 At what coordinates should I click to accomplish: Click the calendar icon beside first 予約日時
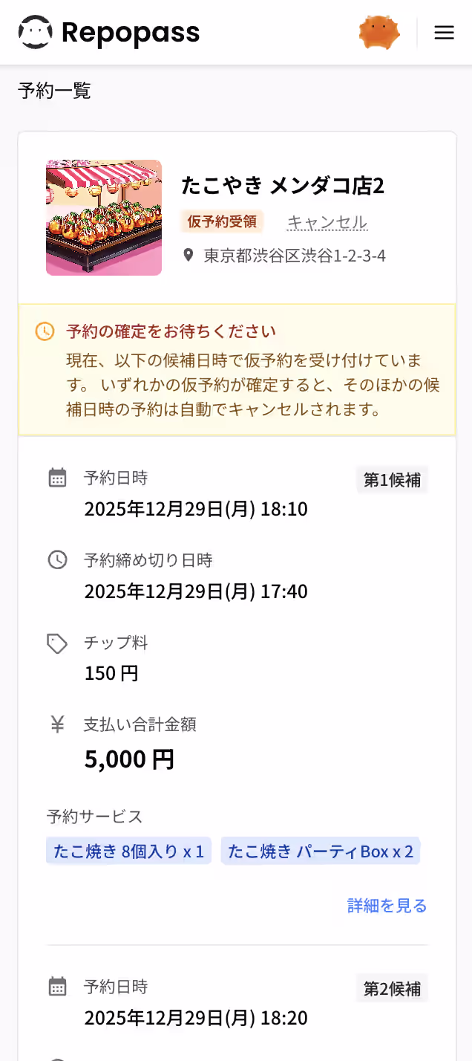pos(57,478)
